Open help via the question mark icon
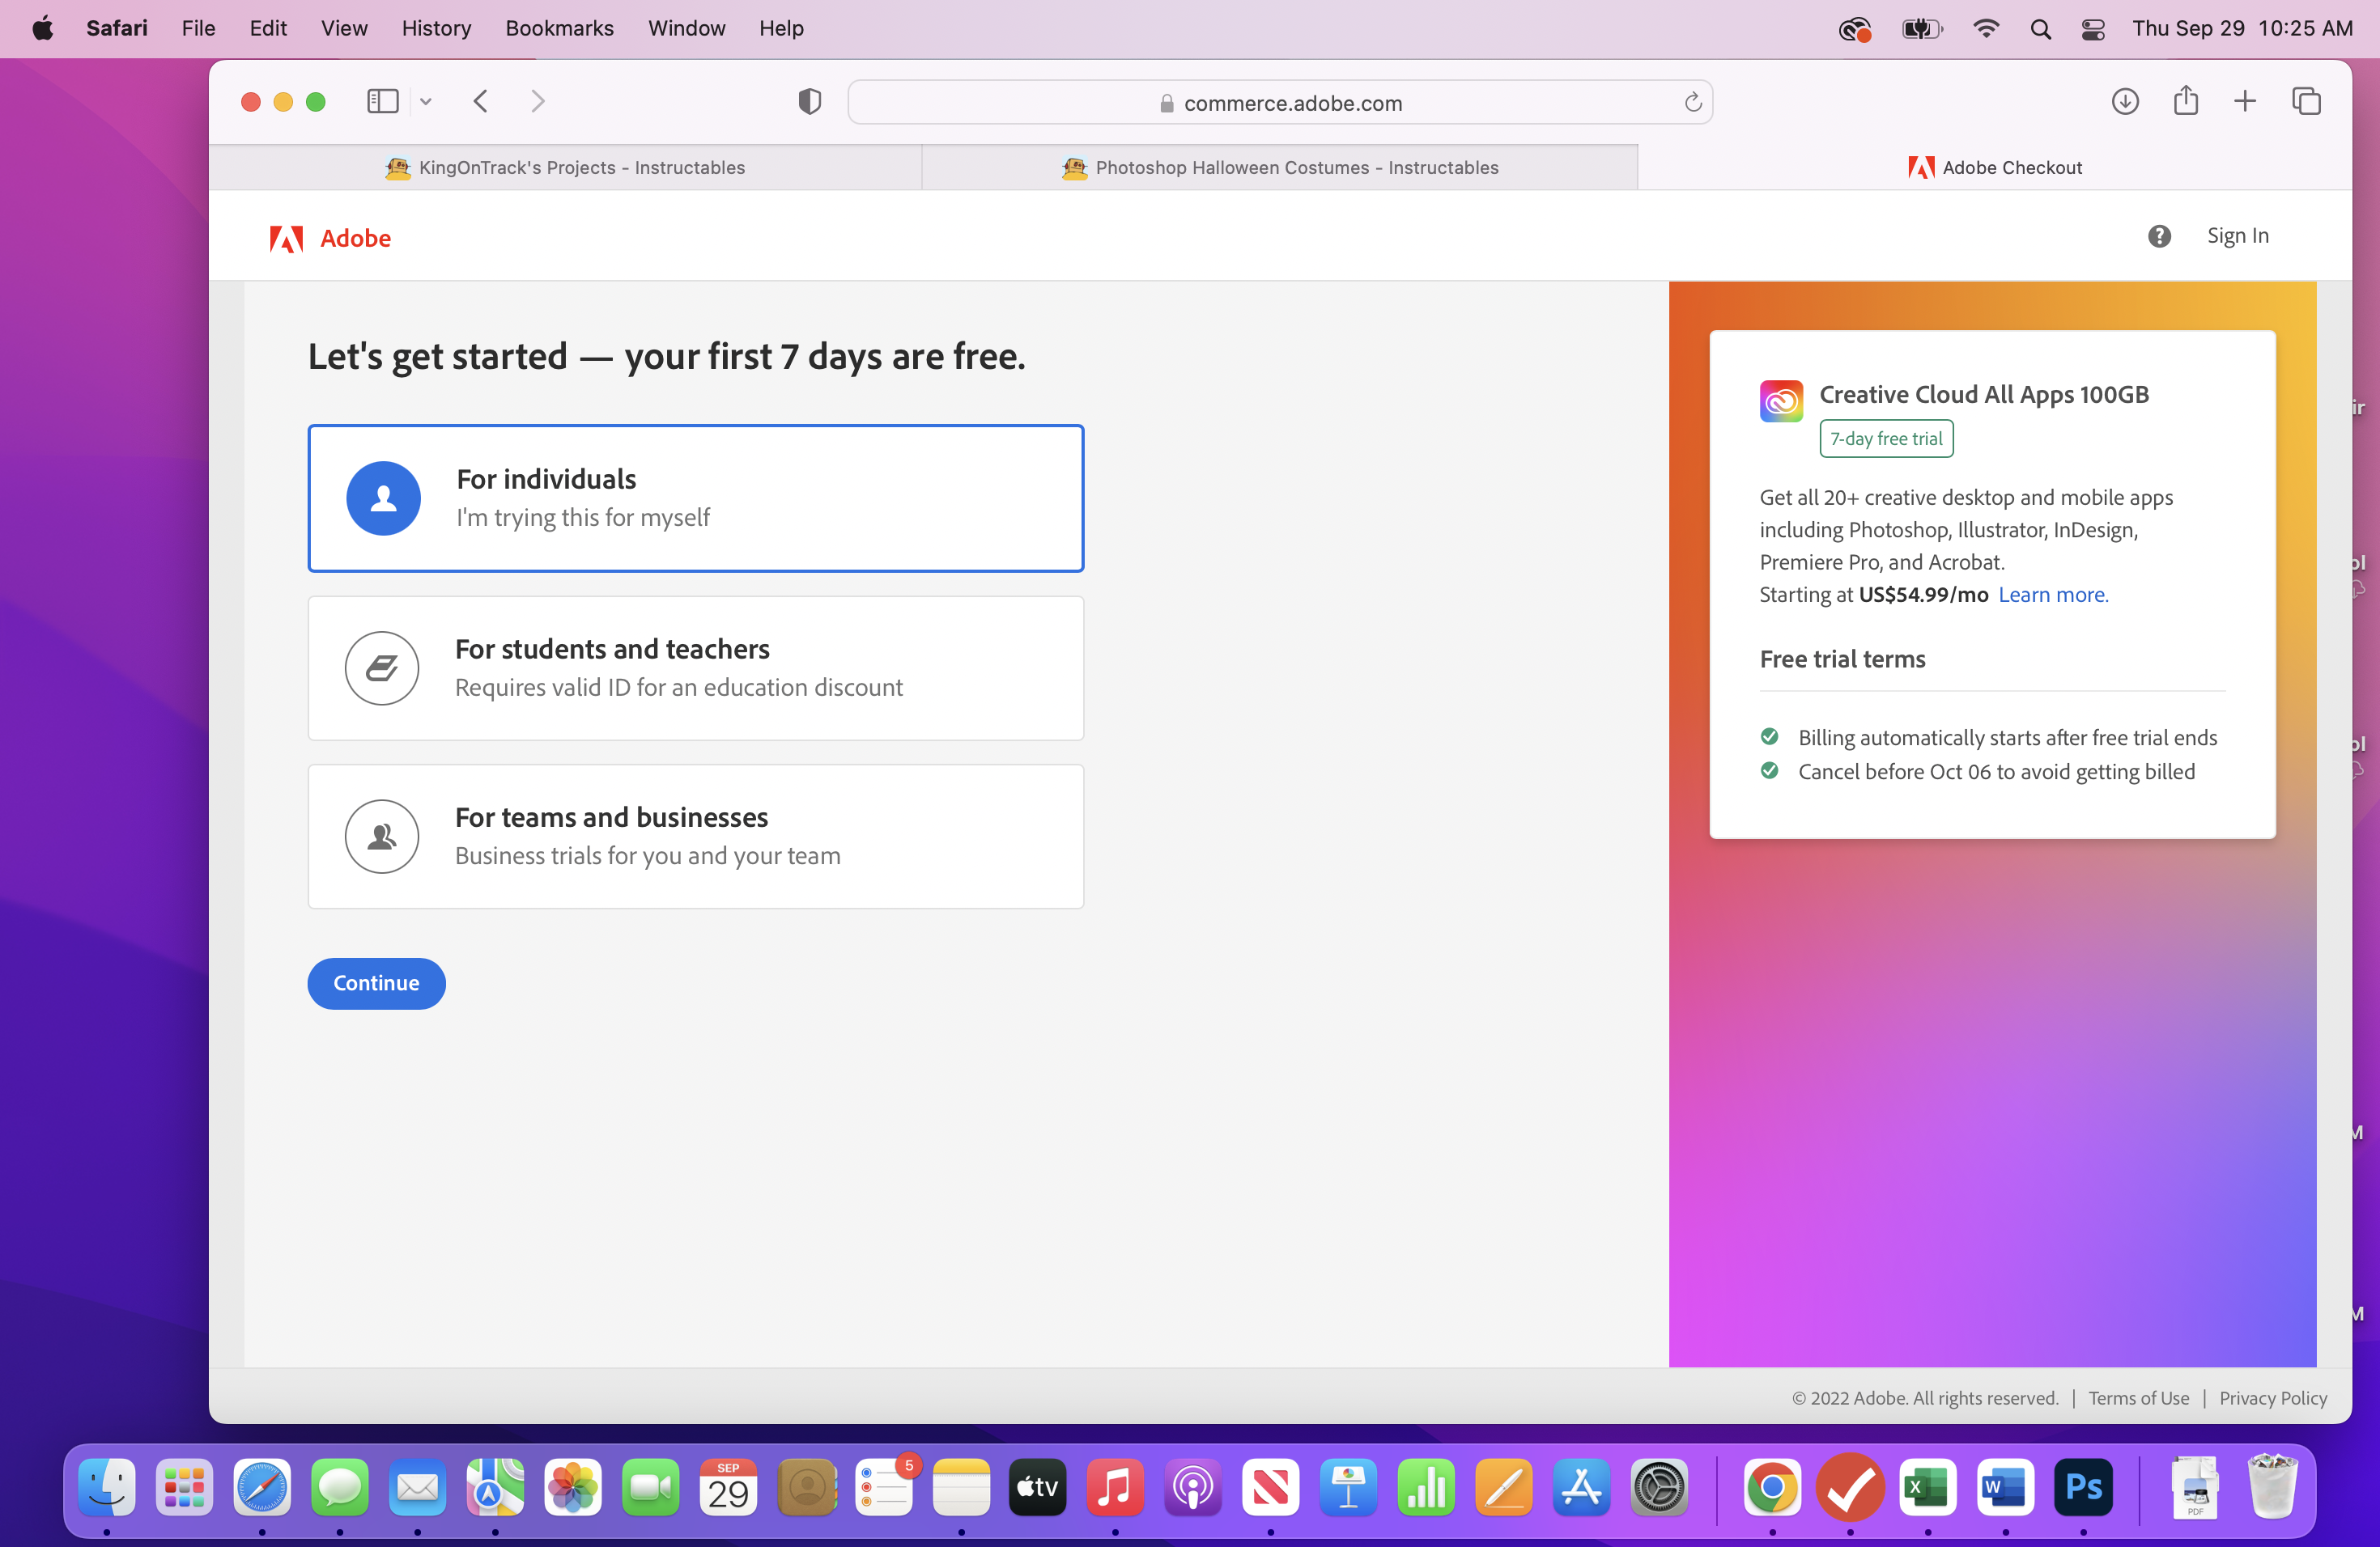 2160,235
